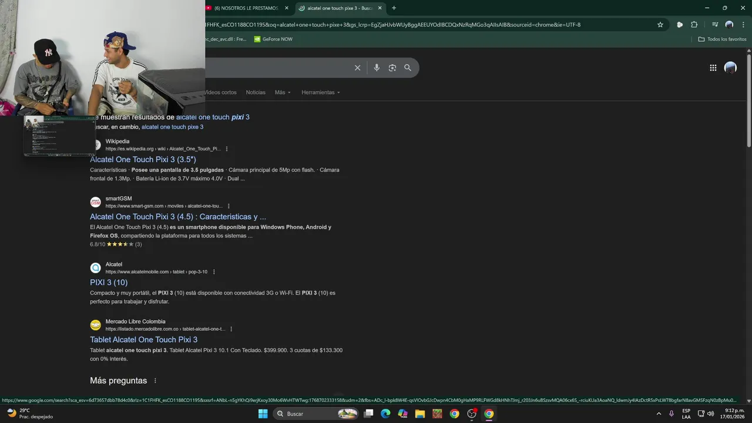
Task: Open the Copilot icon on the taskbar
Action: click(402, 414)
